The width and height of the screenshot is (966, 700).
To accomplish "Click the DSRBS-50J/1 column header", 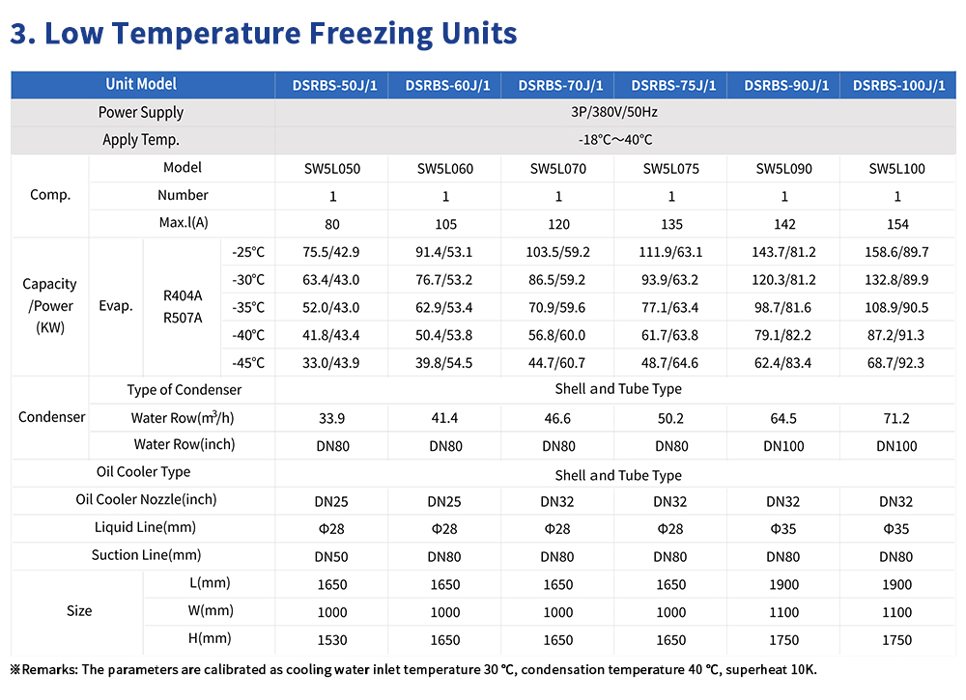I will pyautogui.click(x=334, y=85).
